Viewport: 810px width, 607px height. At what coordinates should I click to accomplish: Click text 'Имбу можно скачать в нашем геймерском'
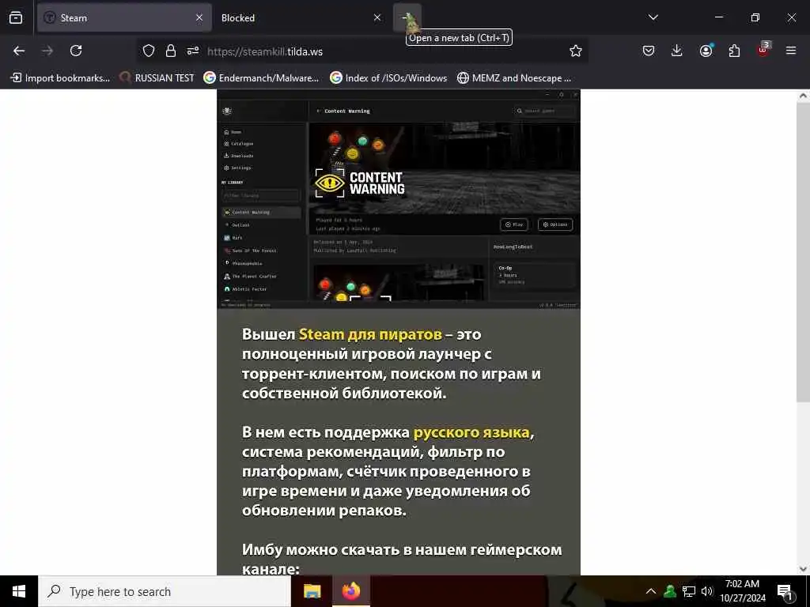pos(402,550)
